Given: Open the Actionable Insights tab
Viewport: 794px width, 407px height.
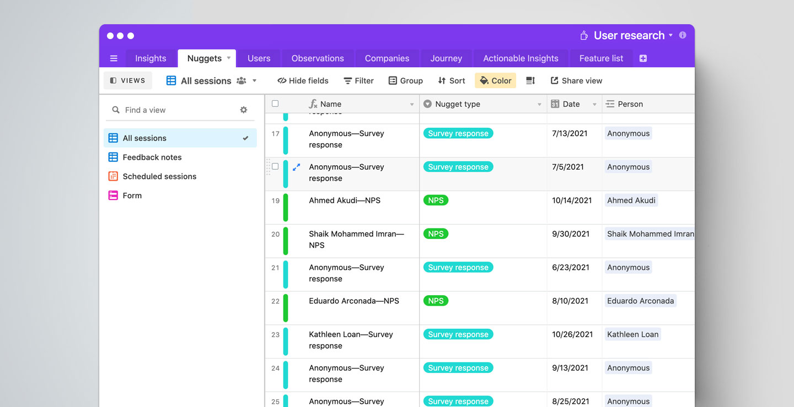Looking at the screenshot, I should pyautogui.click(x=521, y=58).
